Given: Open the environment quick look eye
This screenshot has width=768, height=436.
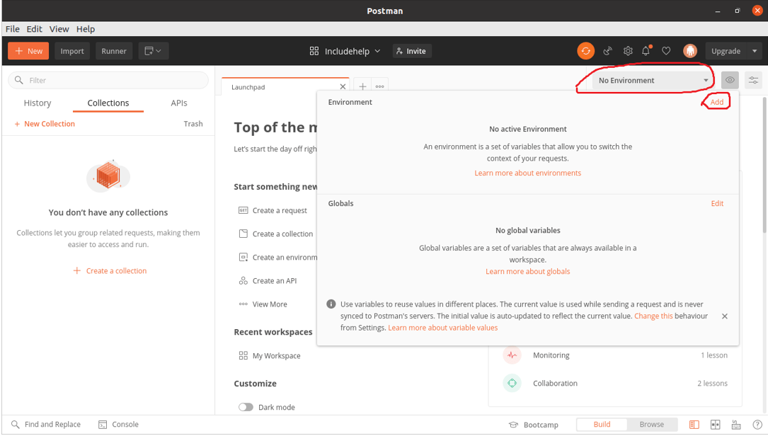Looking at the screenshot, I should (730, 80).
